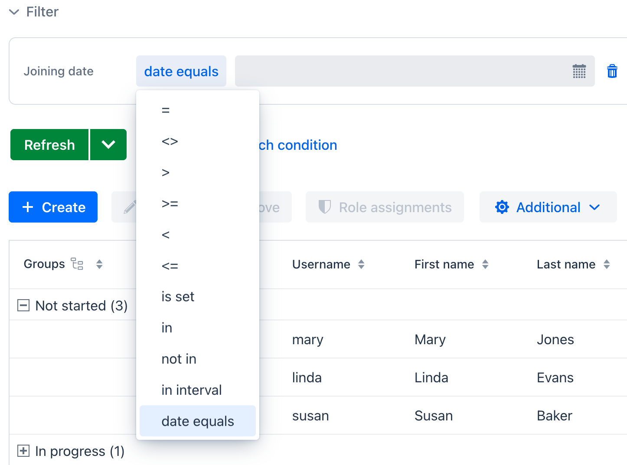Sort the First name column

tap(485, 264)
